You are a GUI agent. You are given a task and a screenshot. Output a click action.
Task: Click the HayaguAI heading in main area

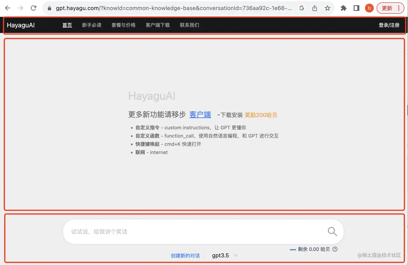[x=152, y=96]
